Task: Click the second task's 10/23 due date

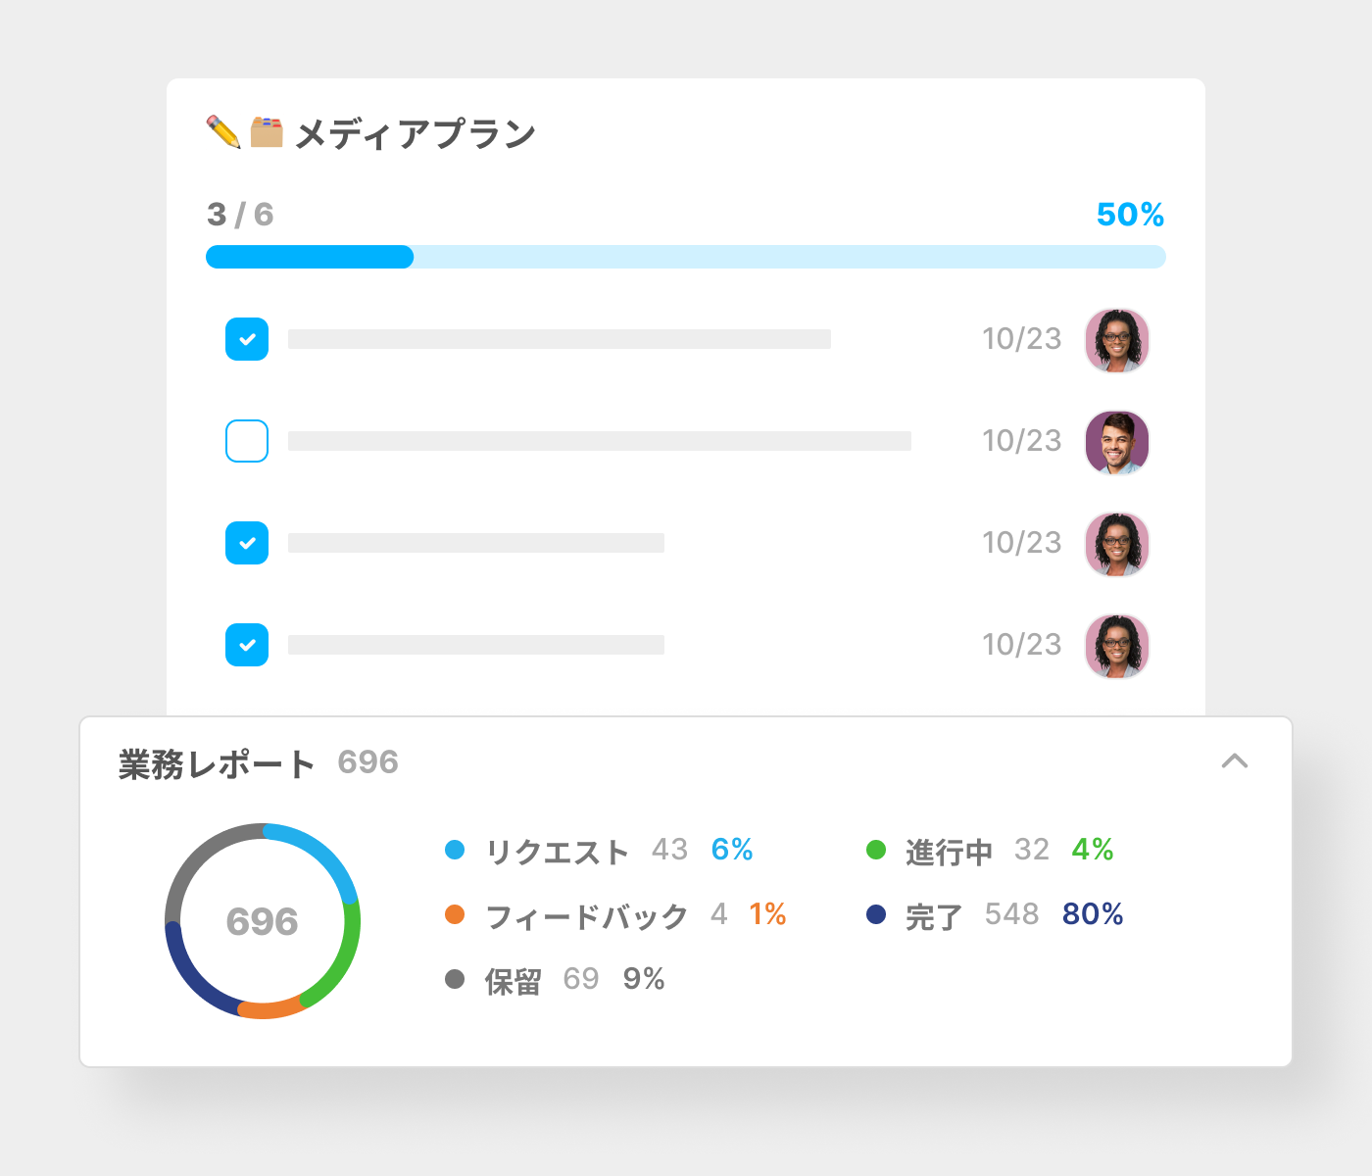Action: [1021, 441]
